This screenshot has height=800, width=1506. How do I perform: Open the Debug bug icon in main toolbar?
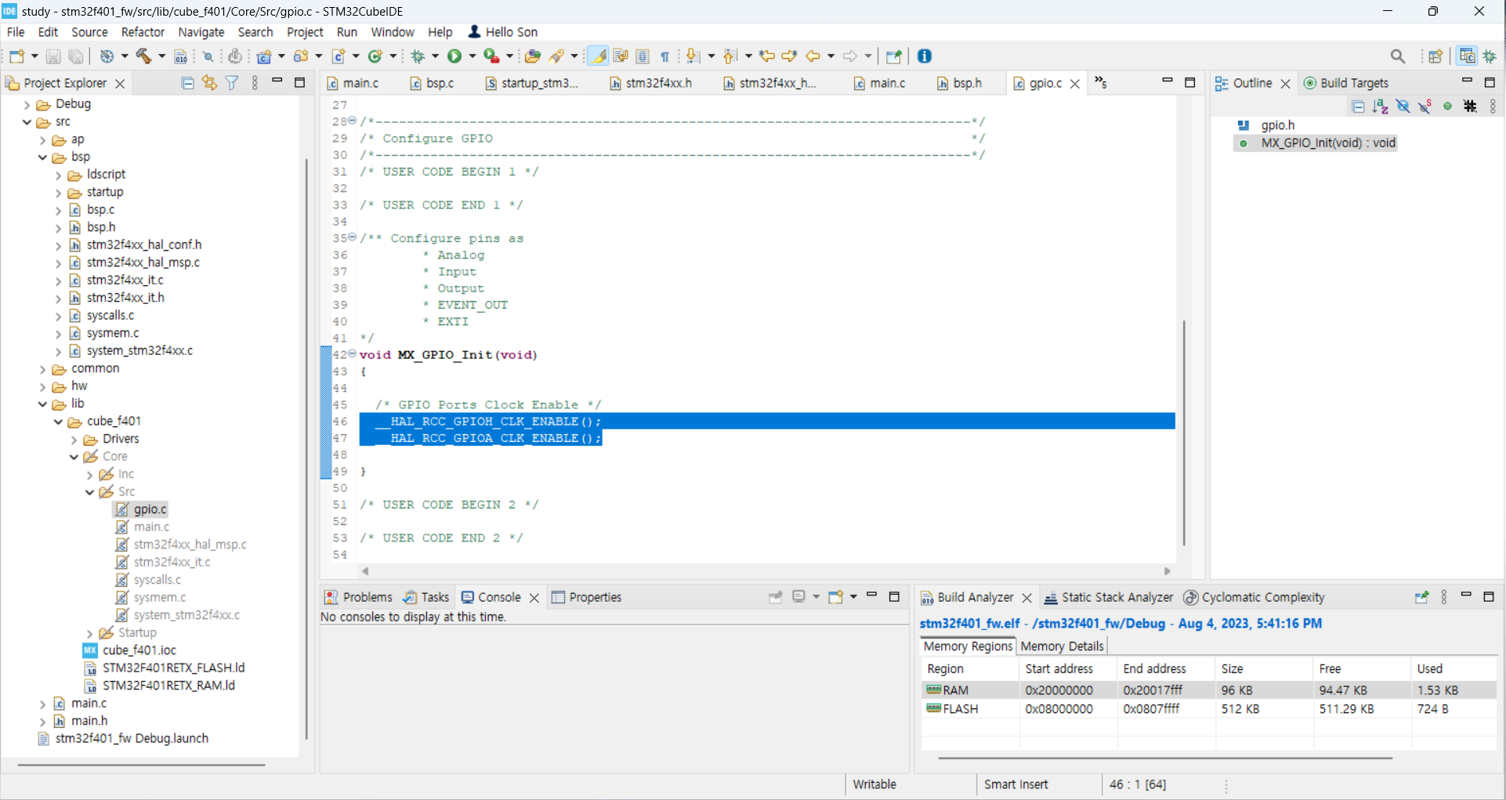tap(418, 56)
